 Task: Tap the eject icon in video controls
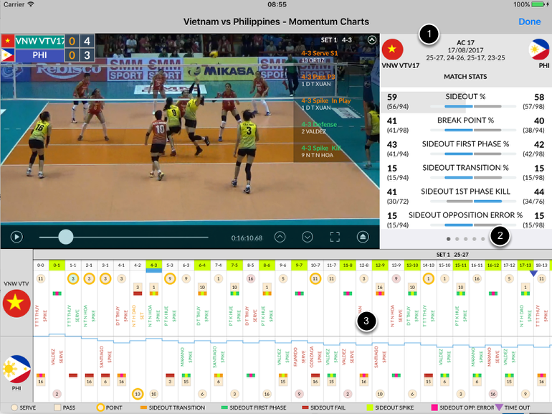(364, 236)
